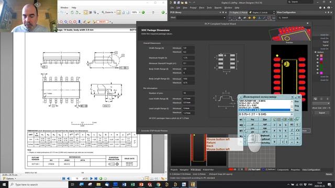The width and height of the screenshot is (335, 188).
Task: Select continuous page layout icon in PDF viewer
Action: tap(147, 179)
